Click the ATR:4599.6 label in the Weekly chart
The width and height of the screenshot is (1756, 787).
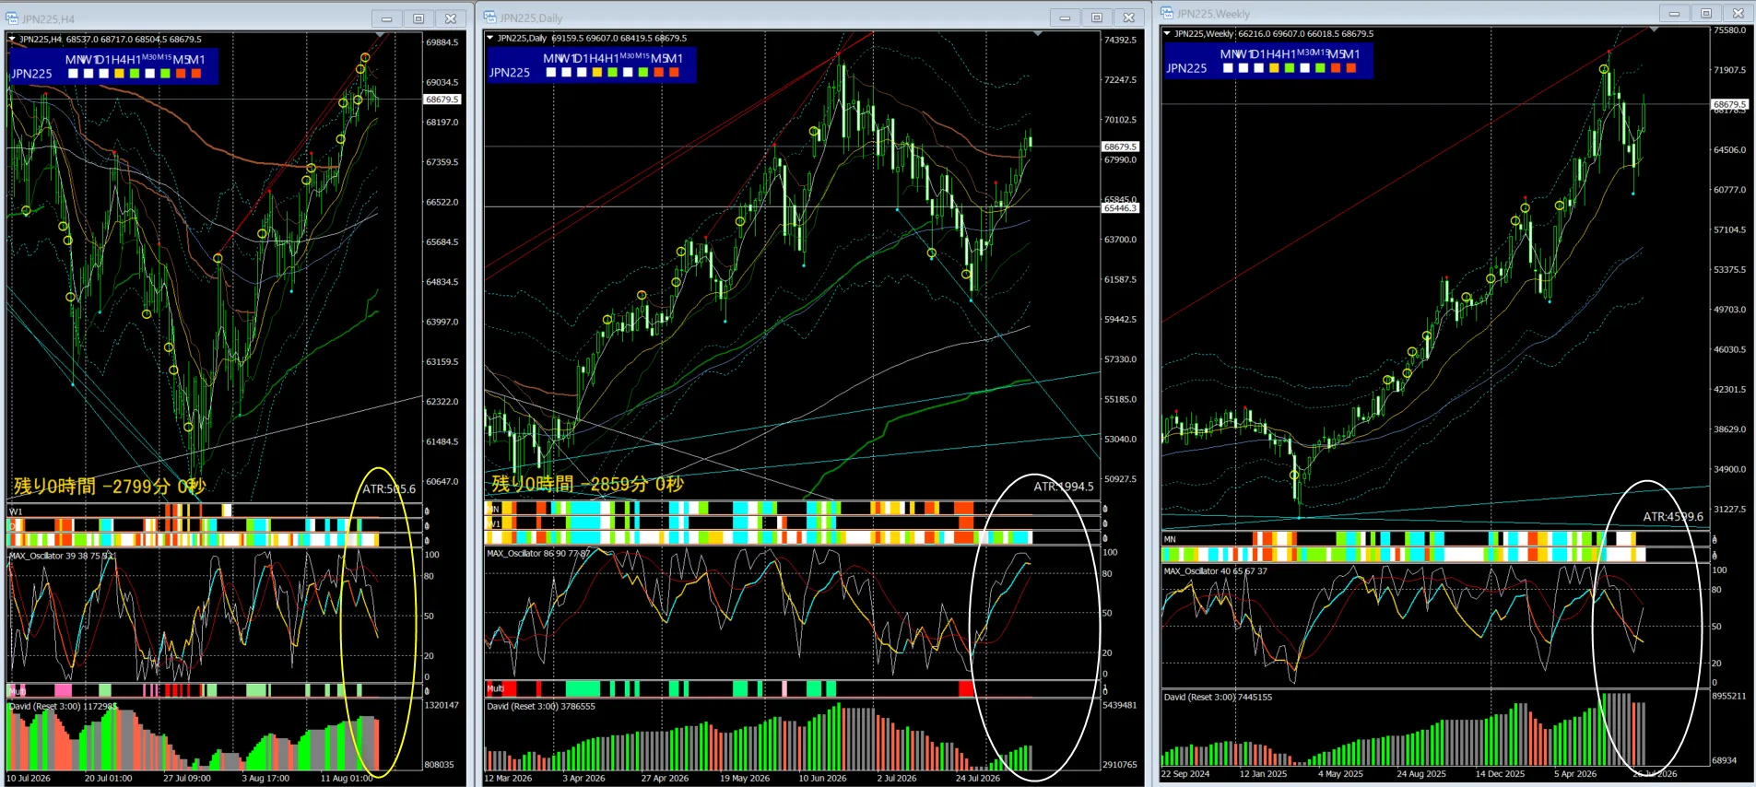(x=1673, y=517)
